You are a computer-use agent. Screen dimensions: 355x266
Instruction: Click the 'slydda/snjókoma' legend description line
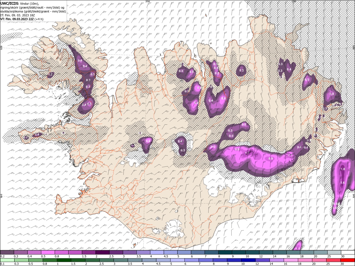(33, 11)
